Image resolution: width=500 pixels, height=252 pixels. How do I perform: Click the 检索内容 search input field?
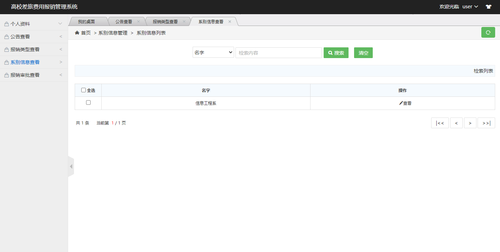pos(279,53)
